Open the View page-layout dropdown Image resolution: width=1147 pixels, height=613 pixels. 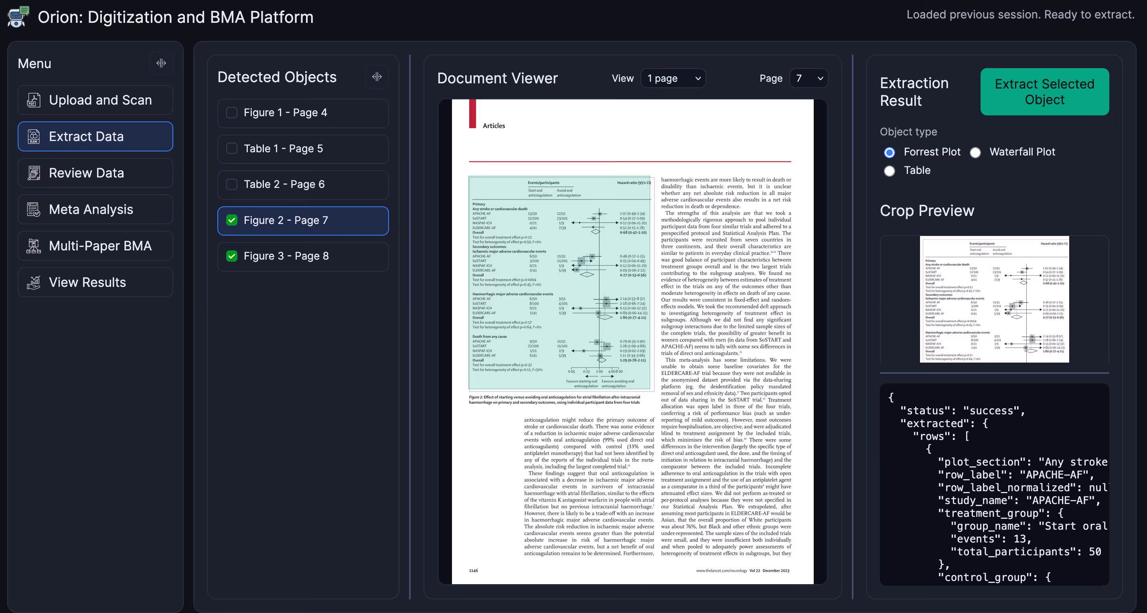coord(673,78)
